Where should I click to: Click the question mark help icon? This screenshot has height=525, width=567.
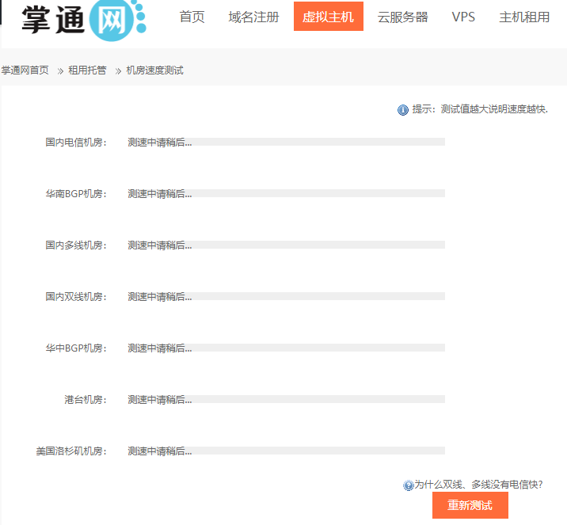click(x=409, y=485)
